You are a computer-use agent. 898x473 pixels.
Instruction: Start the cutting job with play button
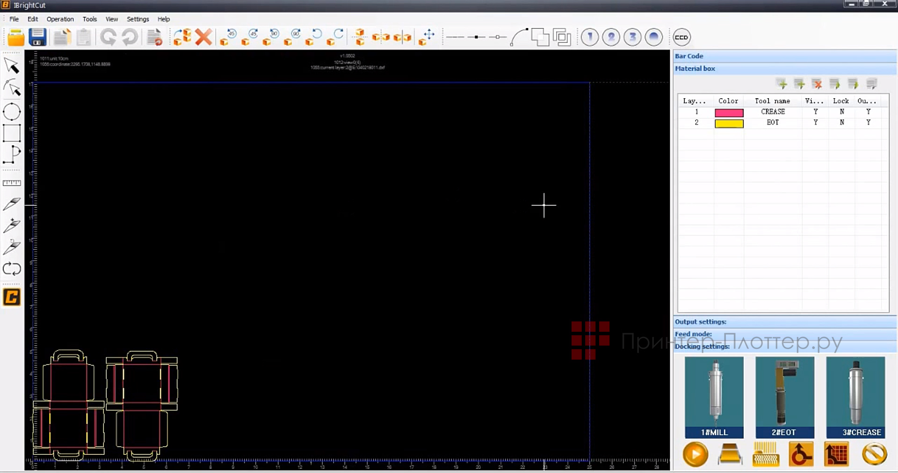point(695,454)
